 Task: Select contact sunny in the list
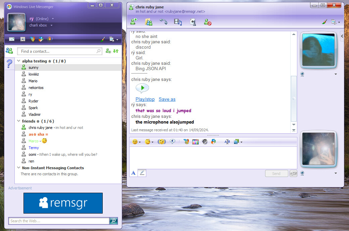pos(34,67)
